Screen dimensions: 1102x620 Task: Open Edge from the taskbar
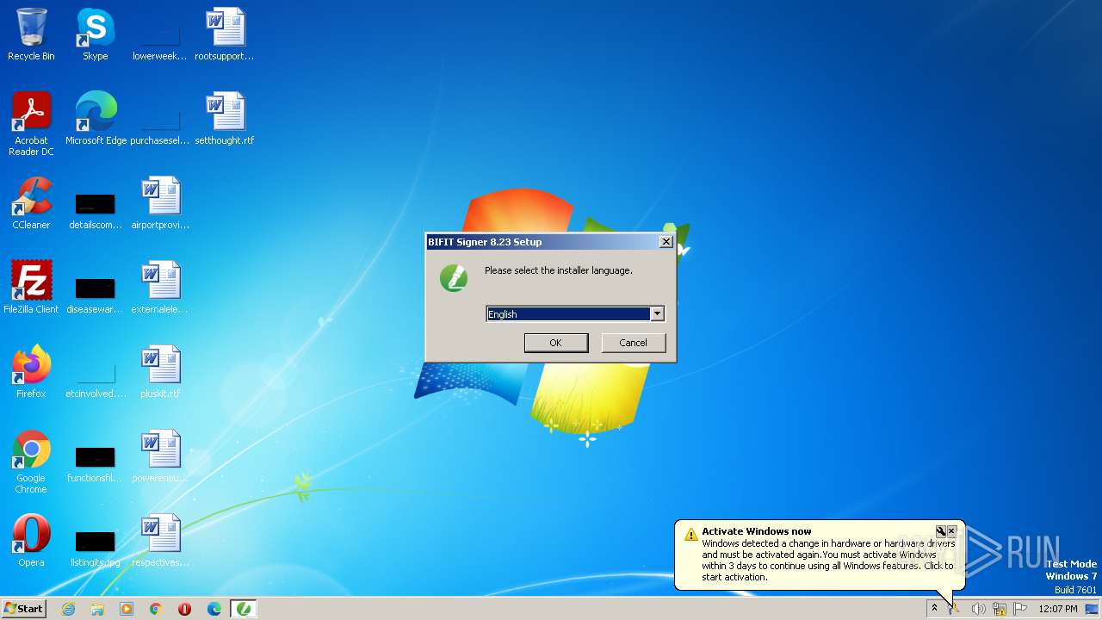pyautogui.click(x=214, y=609)
